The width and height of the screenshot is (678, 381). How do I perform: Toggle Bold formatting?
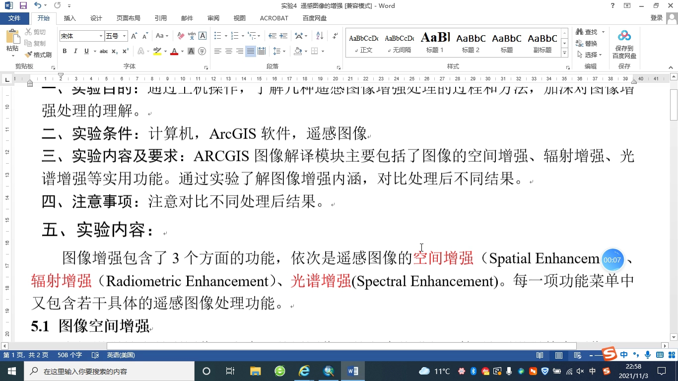pyautogui.click(x=65, y=51)
